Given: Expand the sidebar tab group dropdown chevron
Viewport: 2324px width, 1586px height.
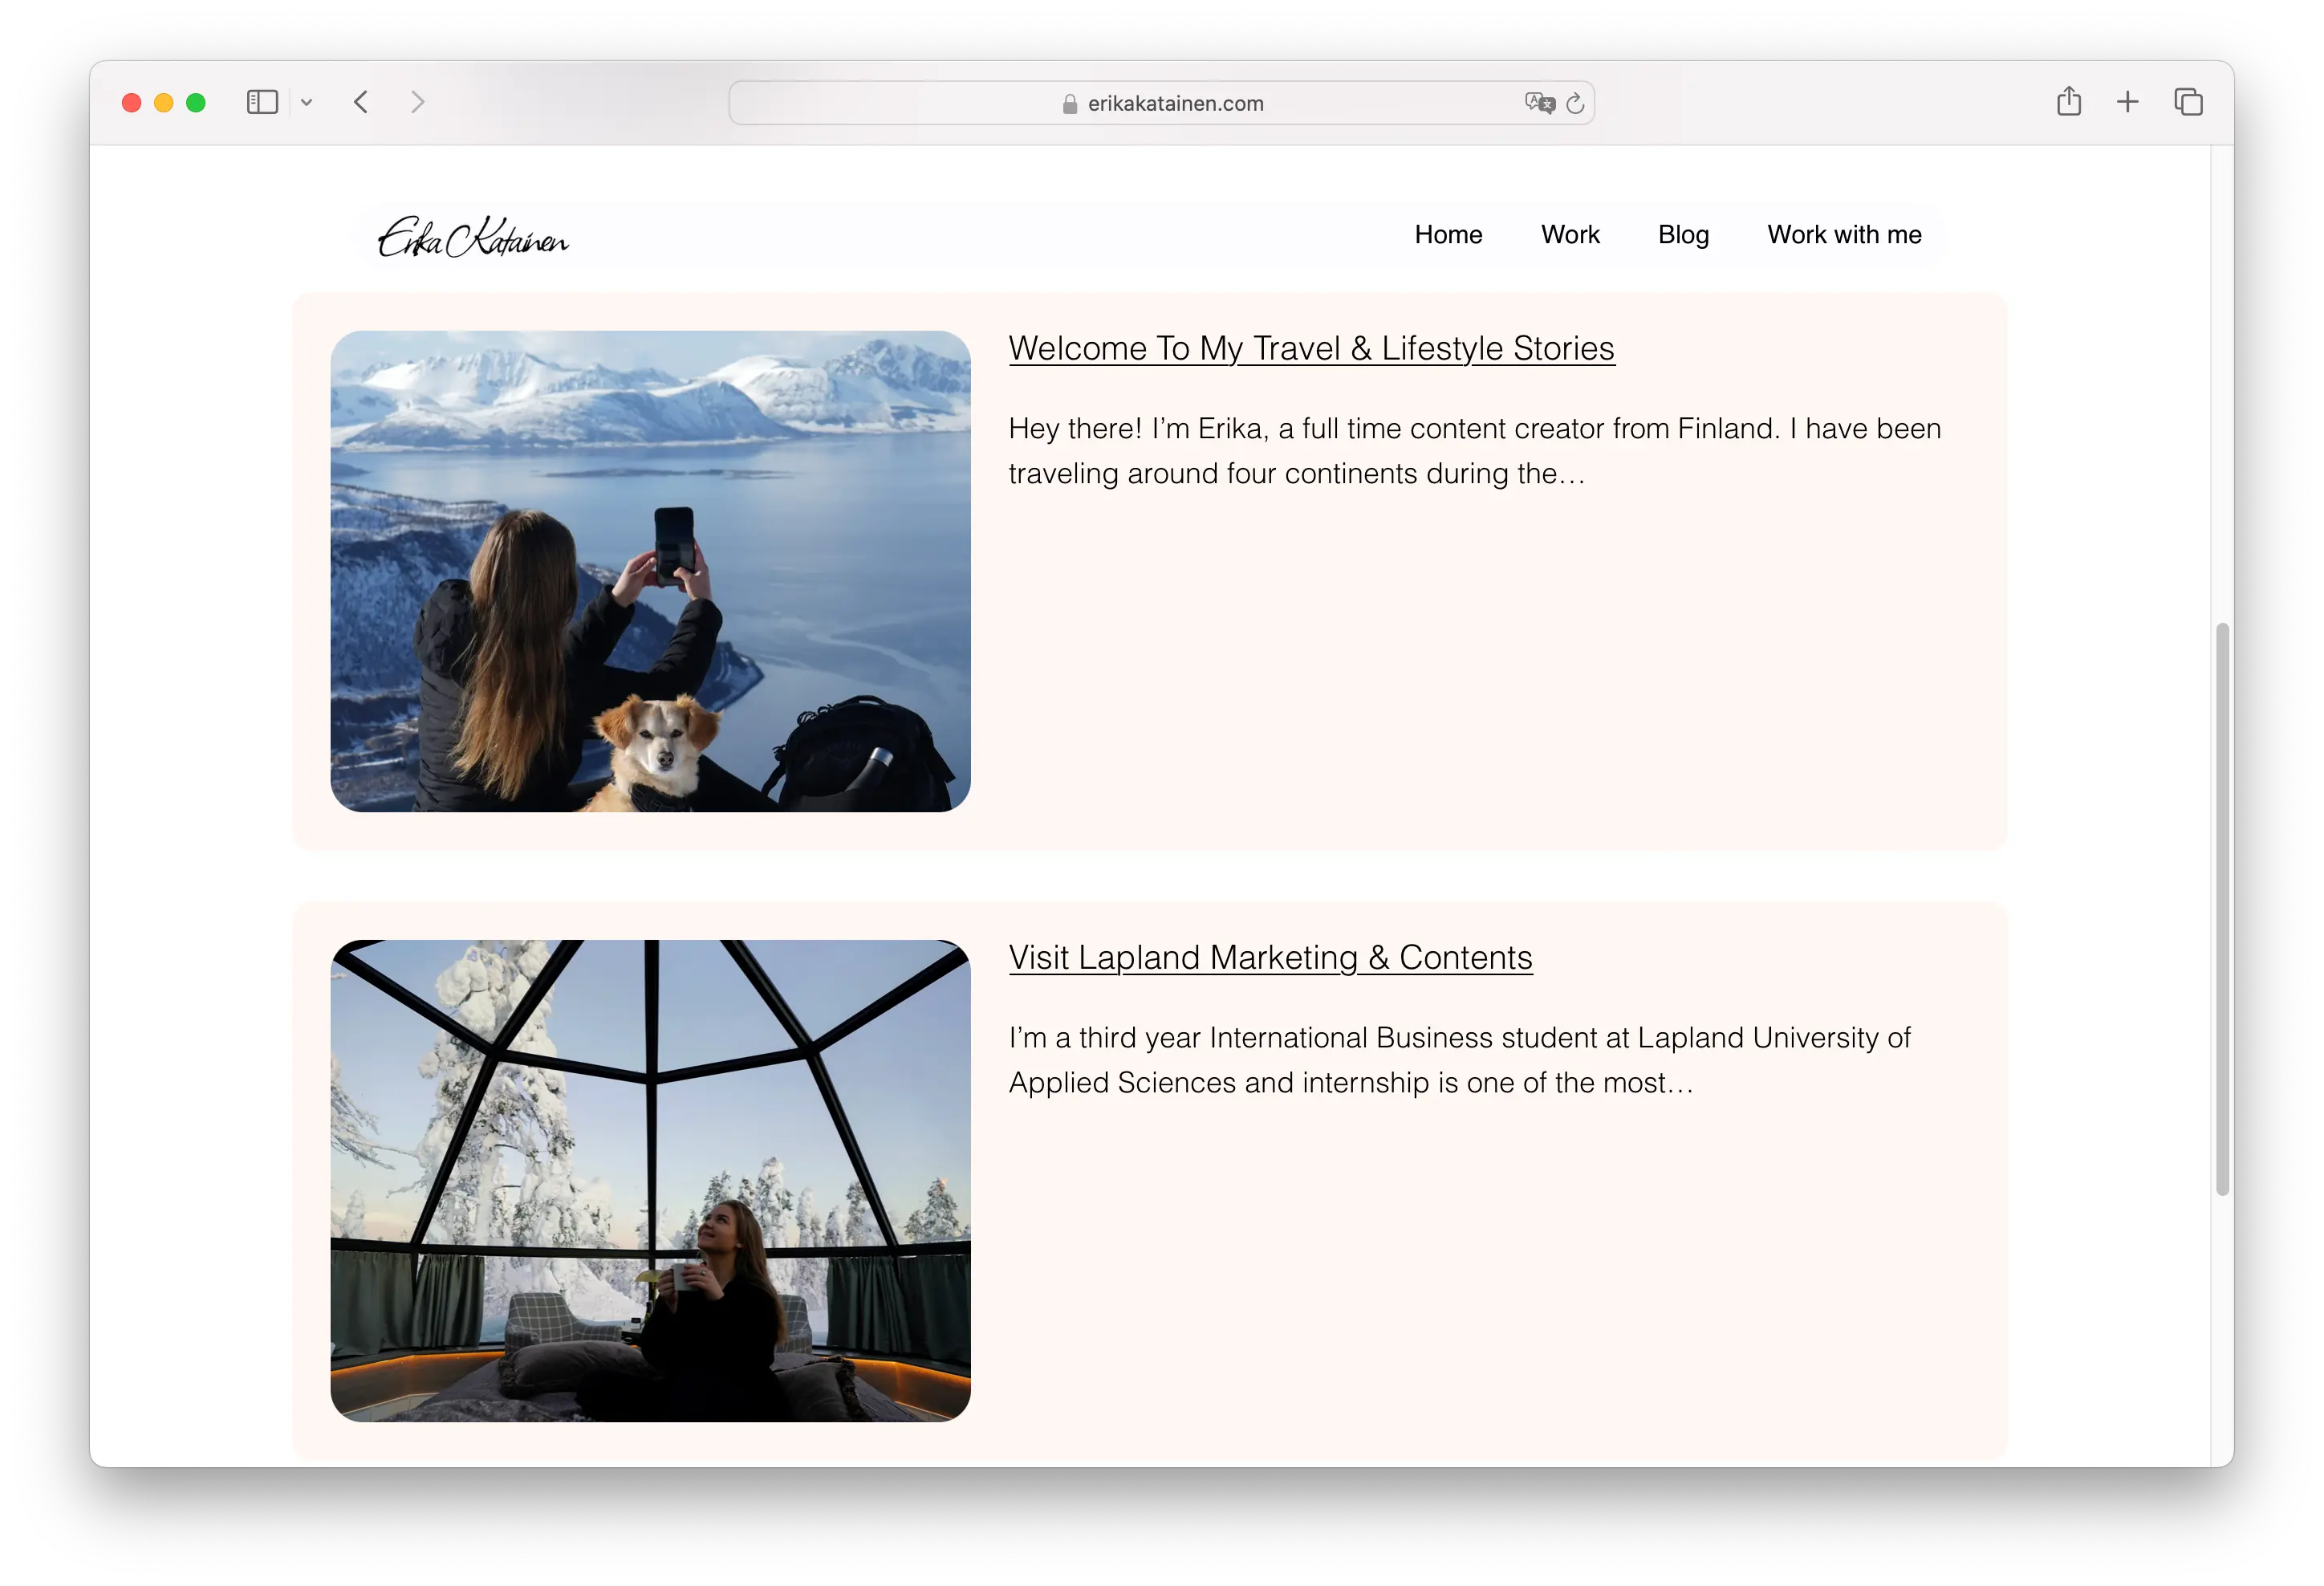Looking at the screenshot, I should click(307, 102).
